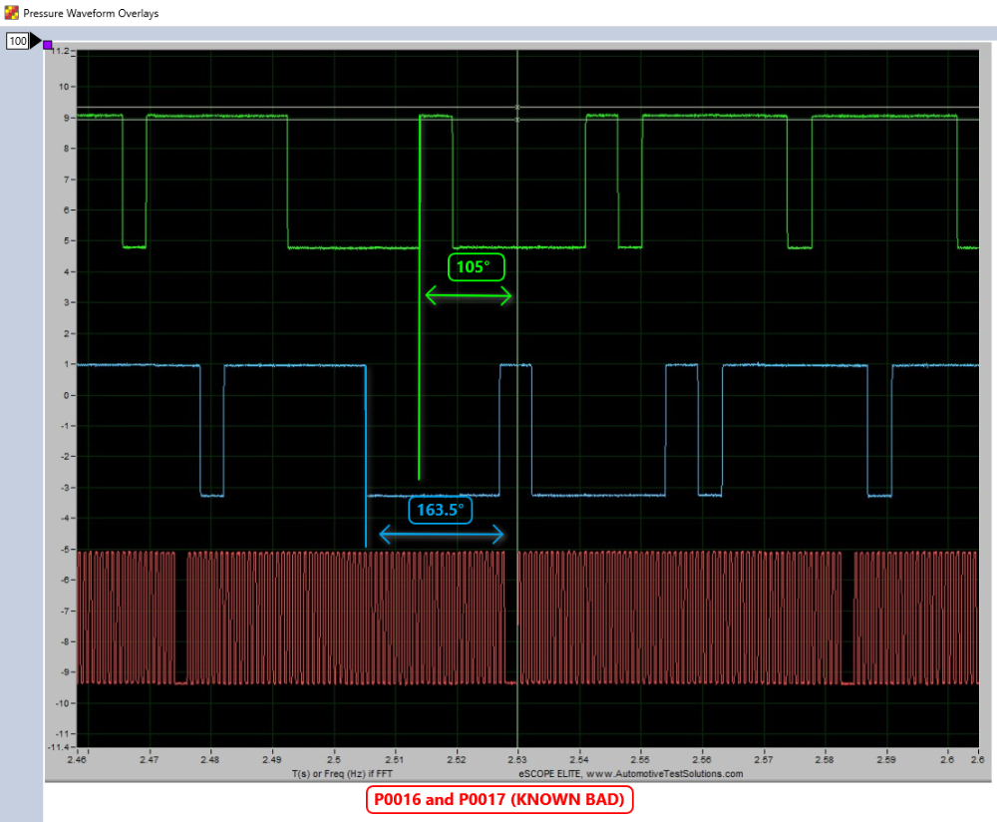Click the 100 value marker box
This screenshot has height=822, width=997.
[17, 41]
